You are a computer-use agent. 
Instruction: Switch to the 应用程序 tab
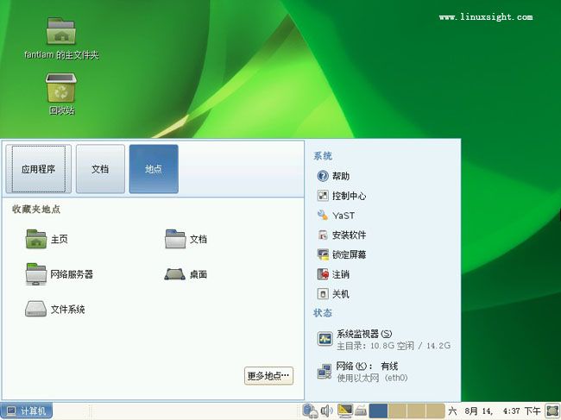[x=38, y=169]
